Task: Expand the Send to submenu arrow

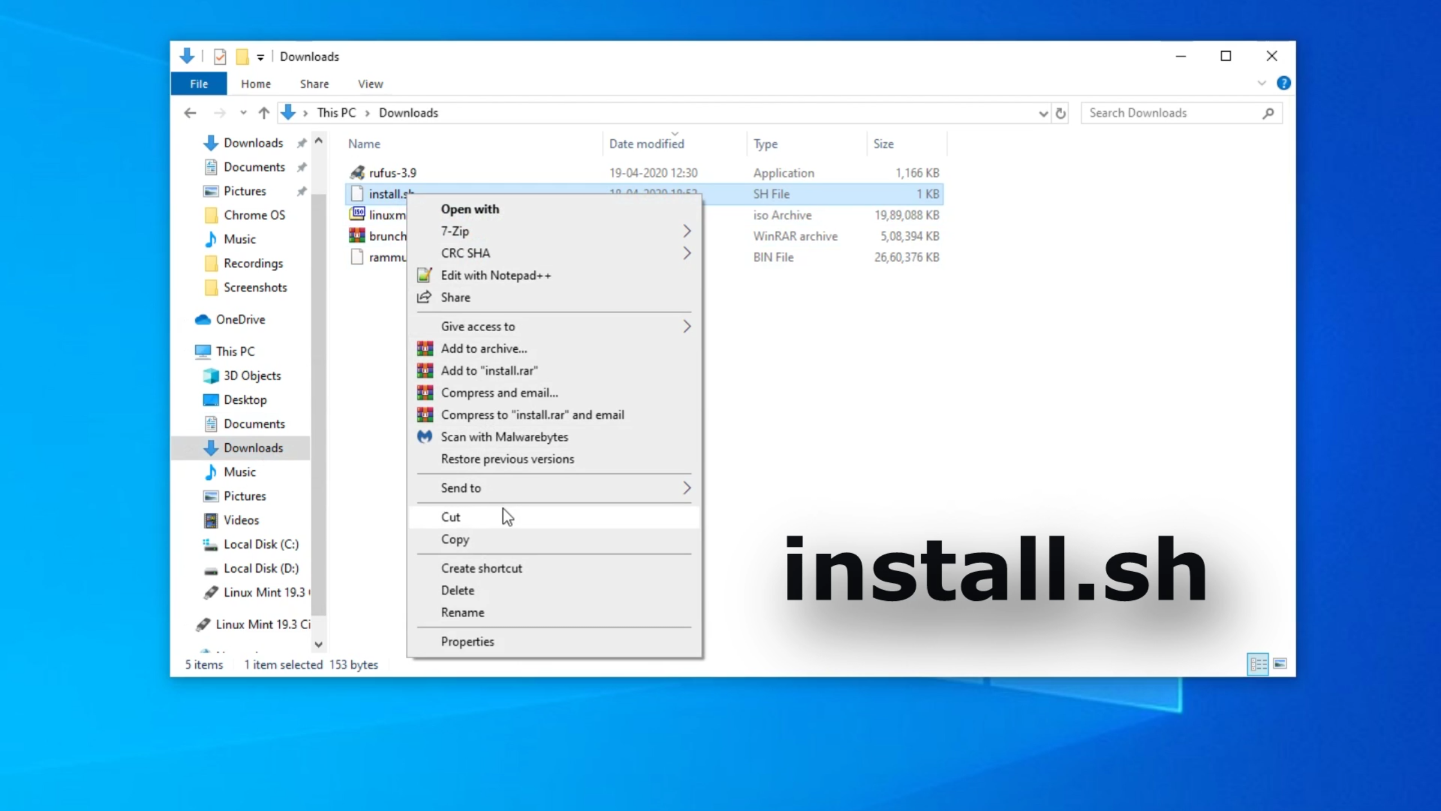Action: point(687,487)
